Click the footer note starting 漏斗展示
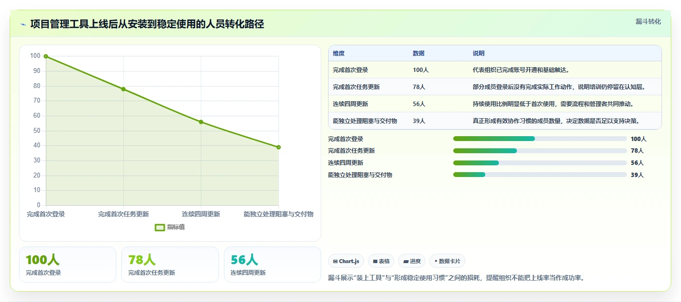The width and height of the screenshot is (681, 302). 456,278
